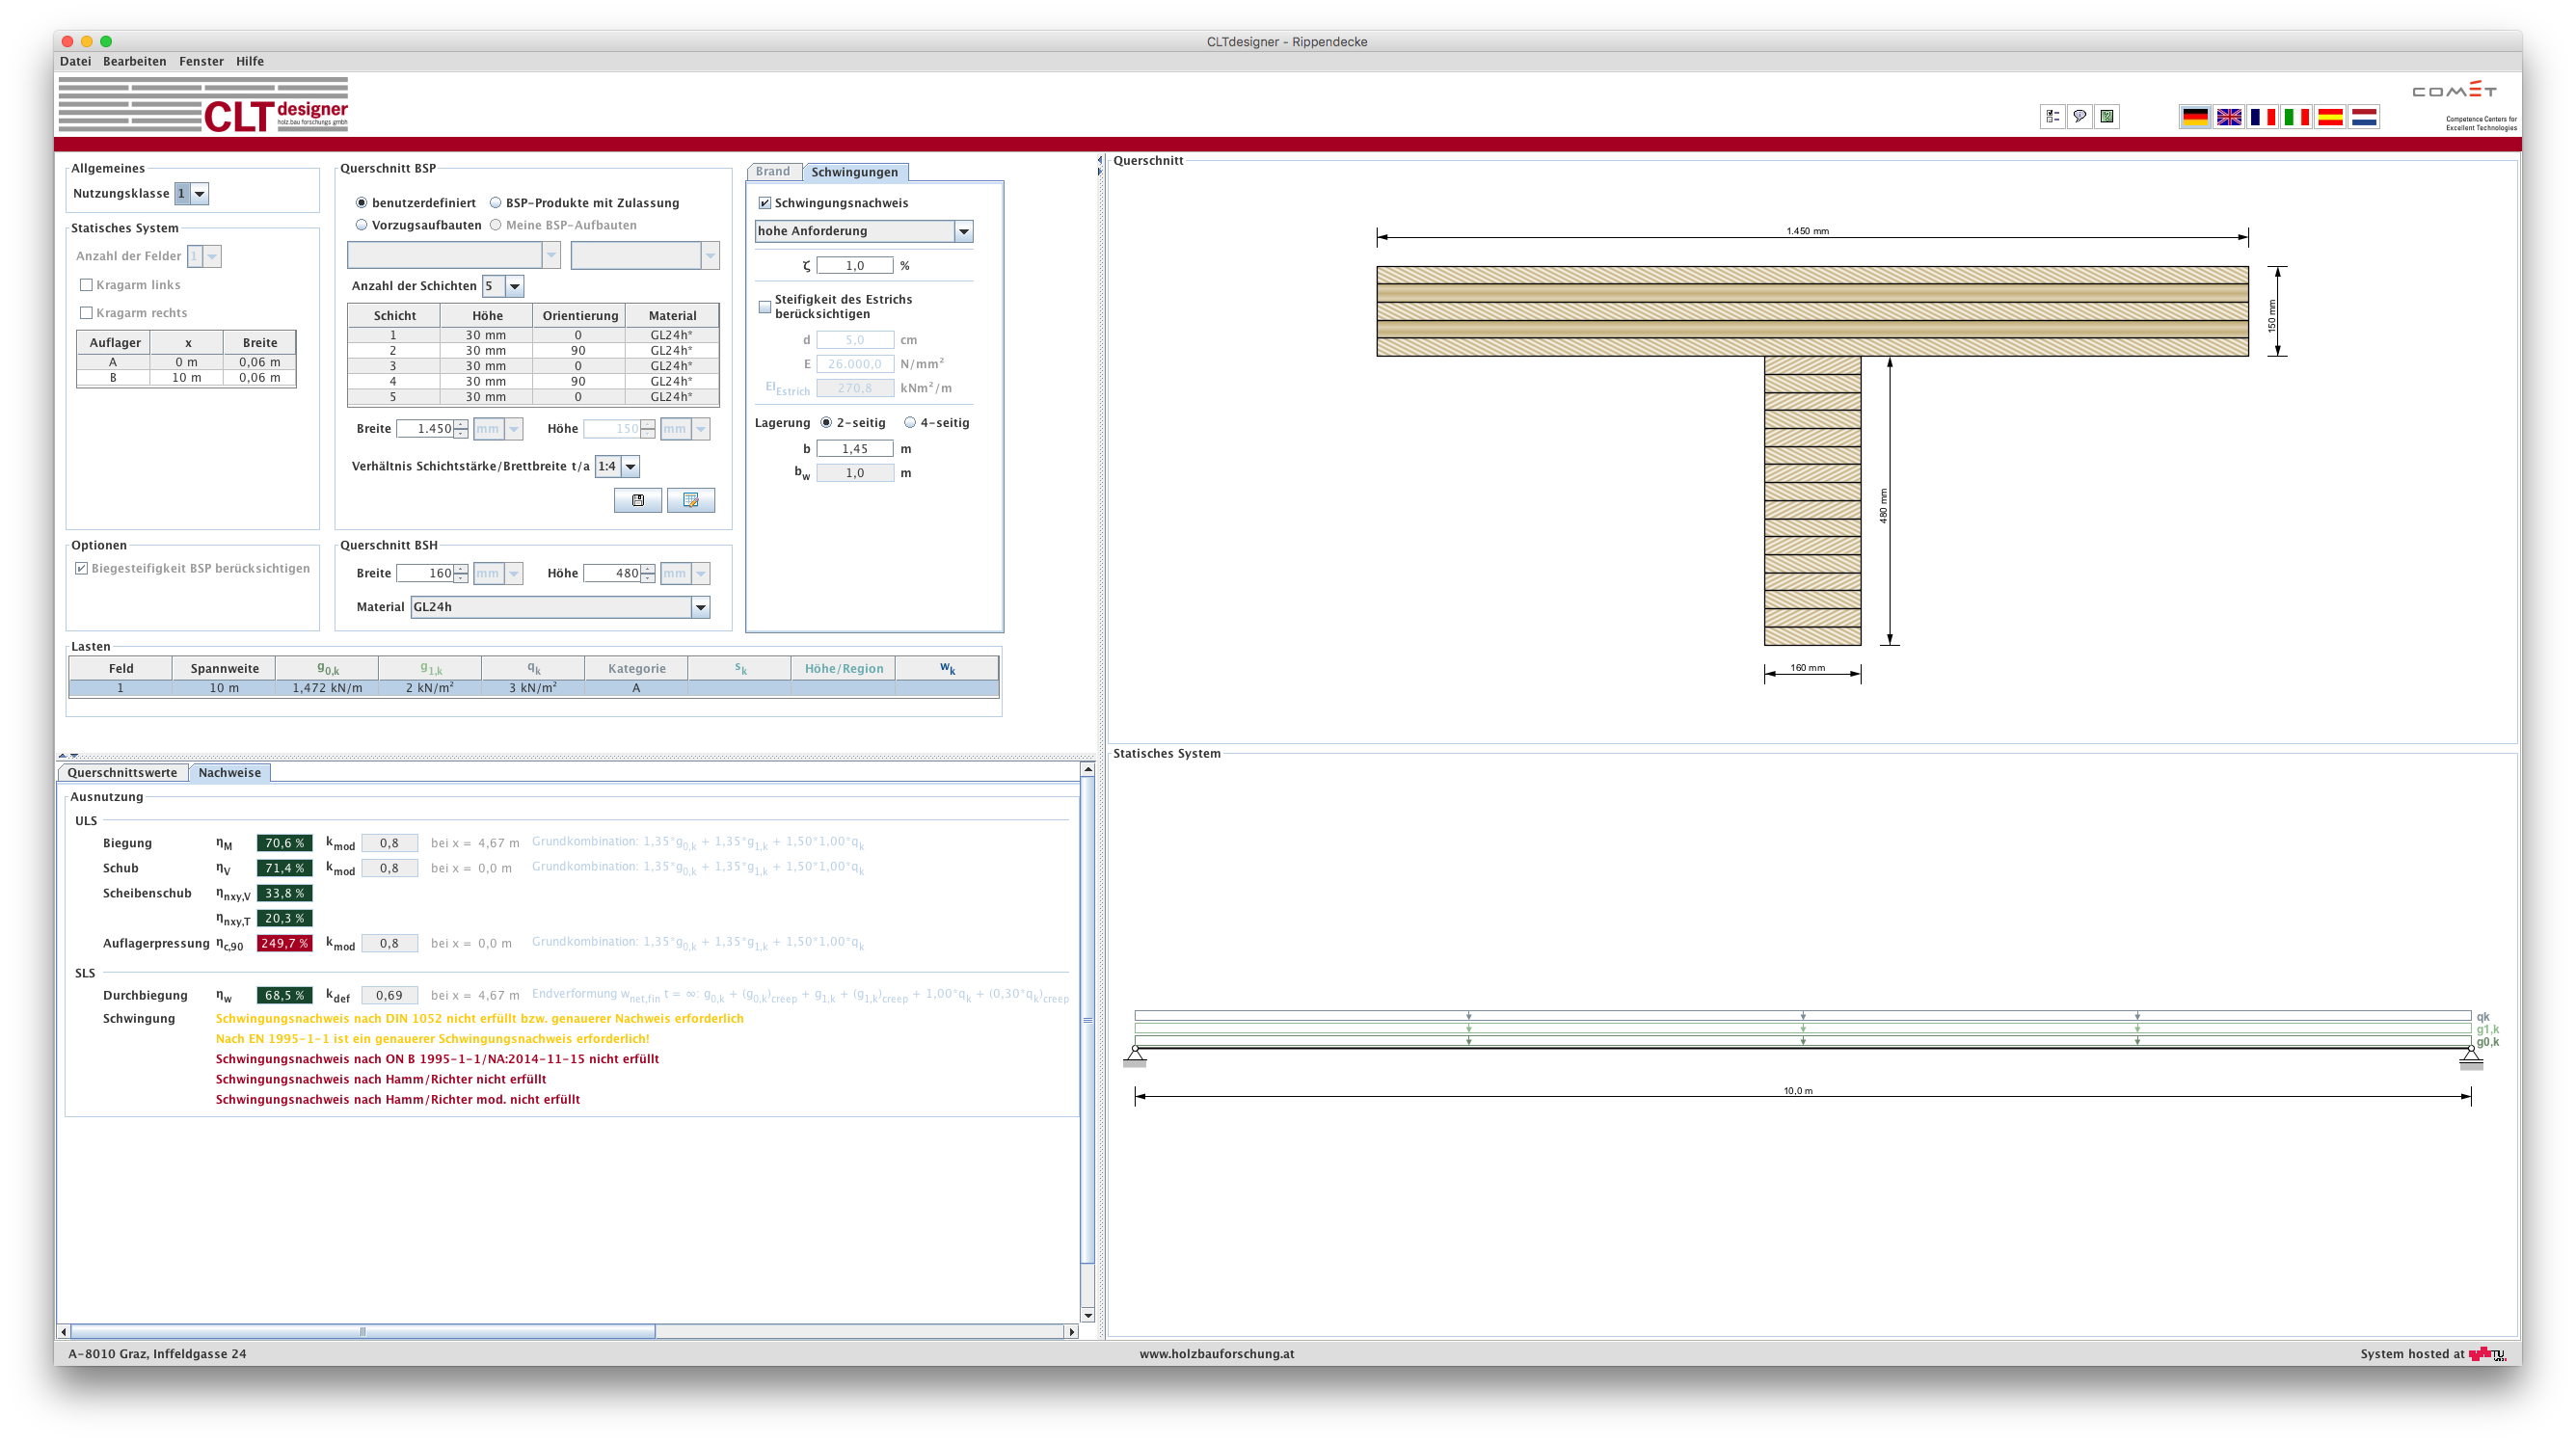Click the edit layup table icon
2576x1443 pixels.
(690, 500)
